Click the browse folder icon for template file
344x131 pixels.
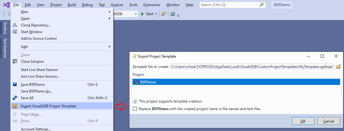[338, 66]
